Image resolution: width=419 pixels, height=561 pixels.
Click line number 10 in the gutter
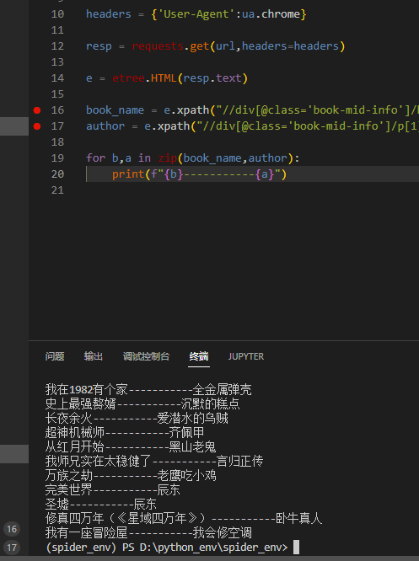click(57, 14)
